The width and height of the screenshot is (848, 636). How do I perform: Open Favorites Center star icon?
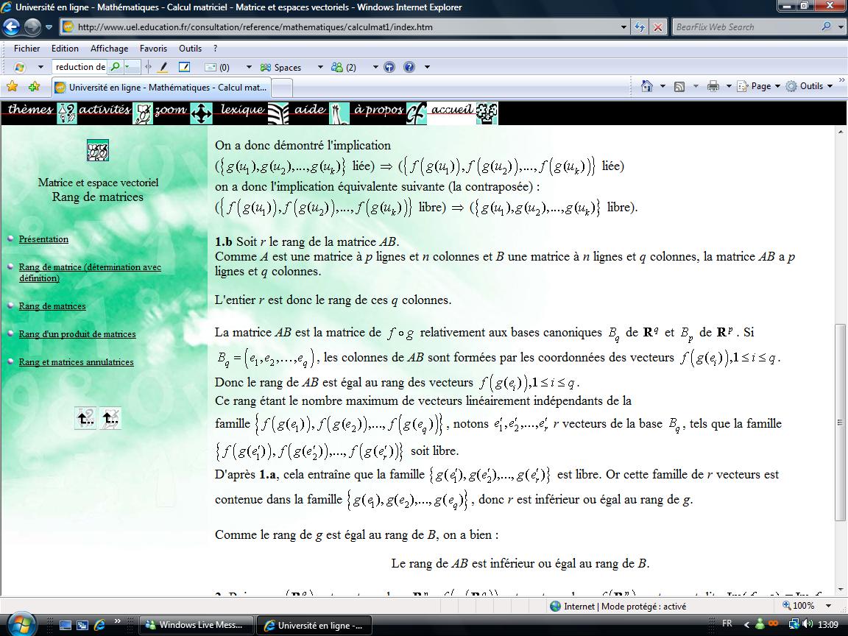(x=12, y=87)
